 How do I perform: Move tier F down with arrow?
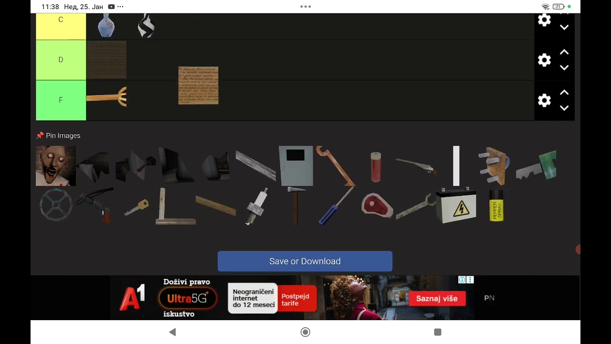click(564, 108)
